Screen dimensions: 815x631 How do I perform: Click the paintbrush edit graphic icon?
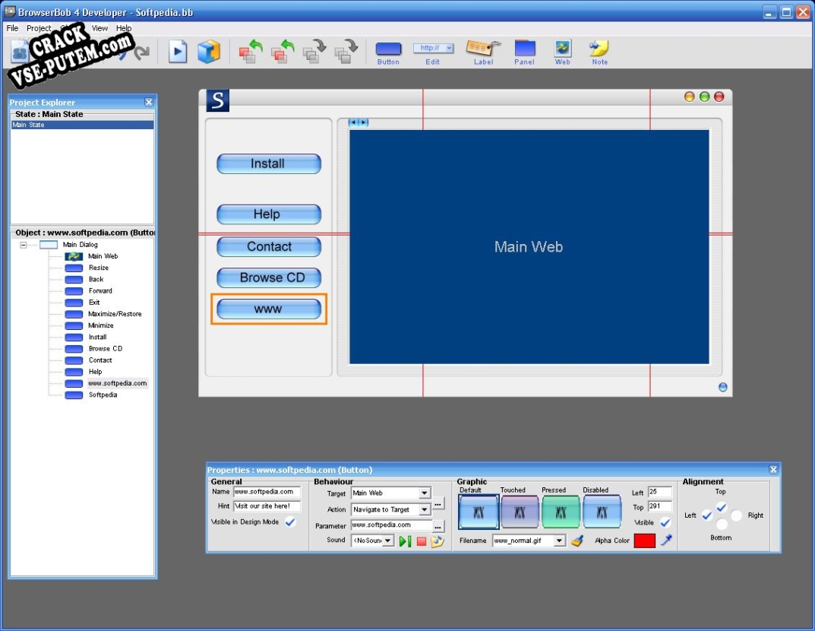coord(577,541)
